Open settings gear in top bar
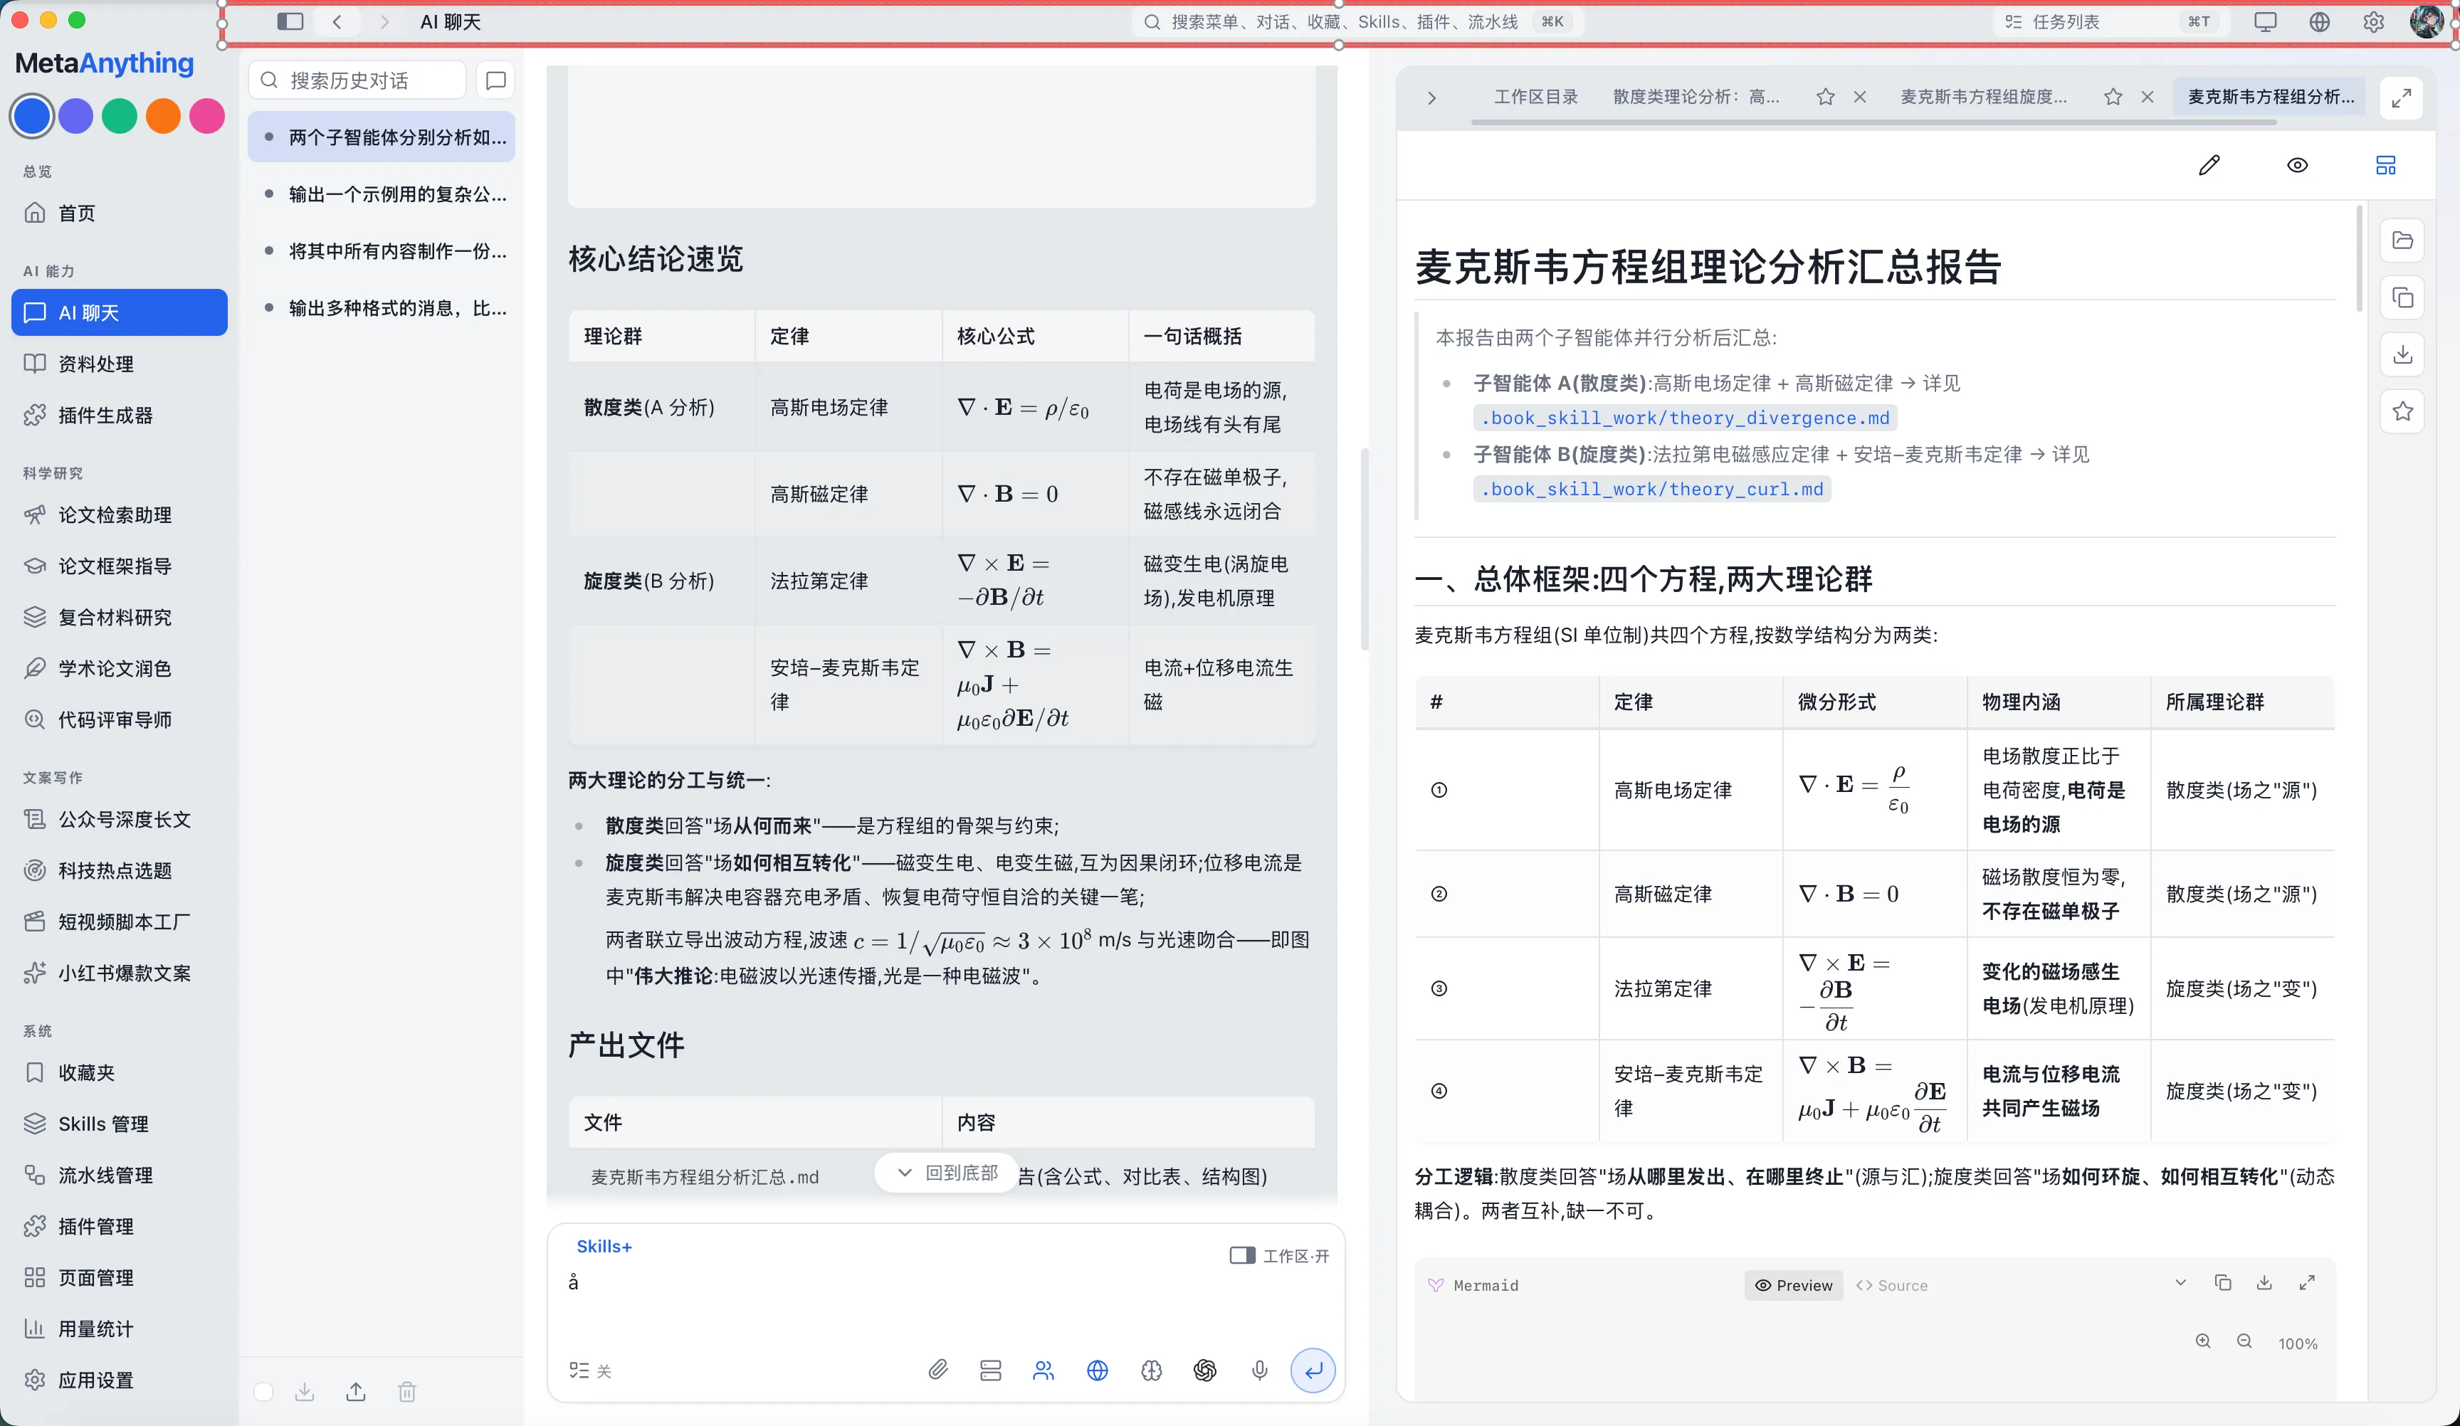This screenshot has height=1426, width=2460. pyautogui.click(x=2373, y=21)
